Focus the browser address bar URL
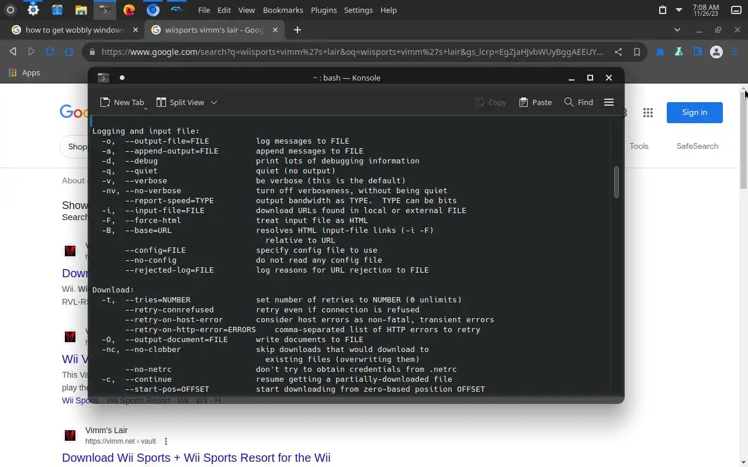Image resolution: width=748 pixels, height=467 pixels. point(352,52)
